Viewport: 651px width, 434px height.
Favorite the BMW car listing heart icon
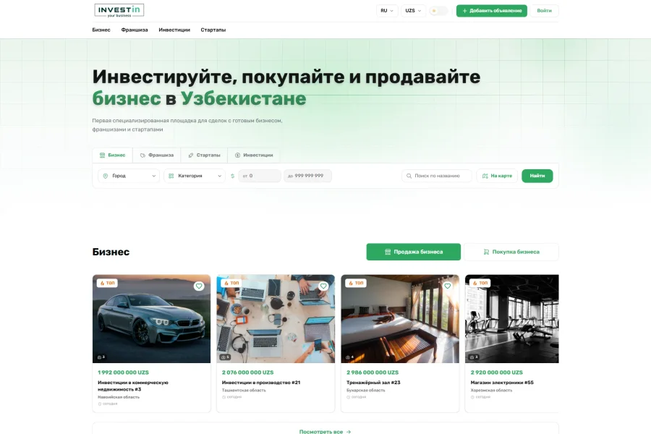pyautogui.click(x=199, y=286)
